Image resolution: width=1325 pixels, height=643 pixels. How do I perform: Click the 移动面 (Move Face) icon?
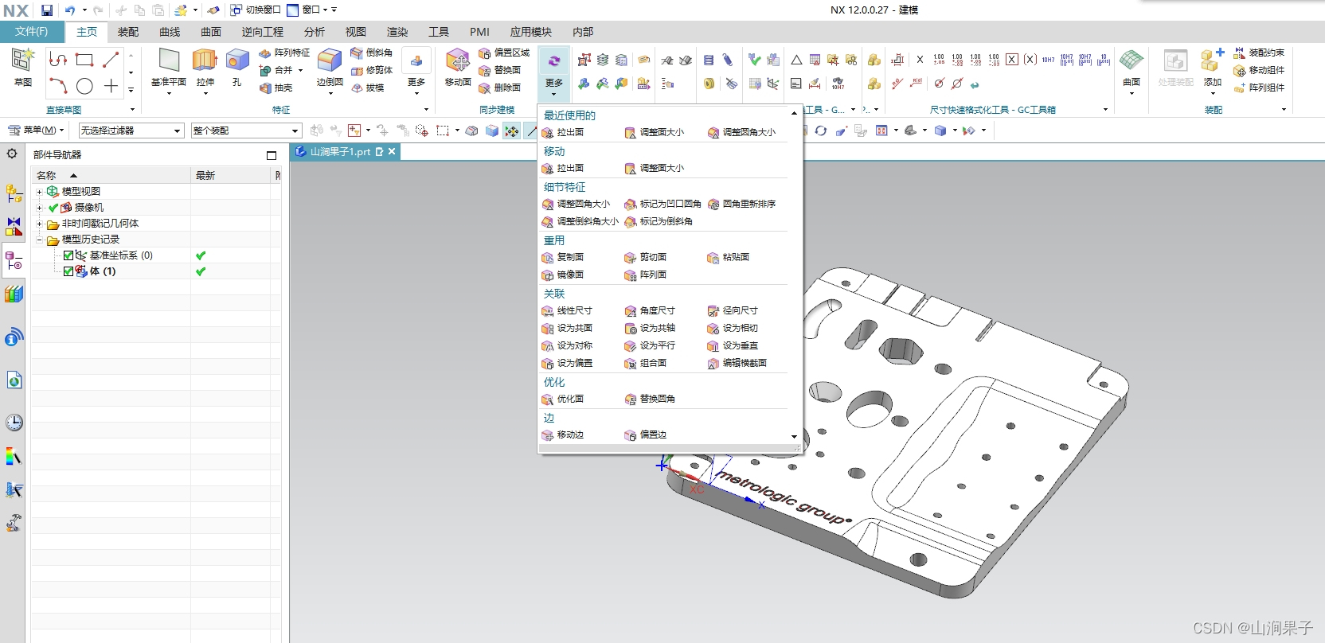tap(458, 60)
